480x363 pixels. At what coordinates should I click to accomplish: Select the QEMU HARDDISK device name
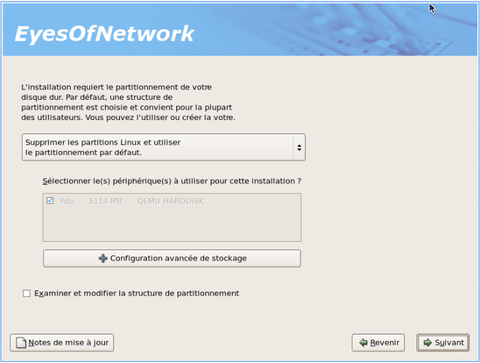[x=170, y=201]
